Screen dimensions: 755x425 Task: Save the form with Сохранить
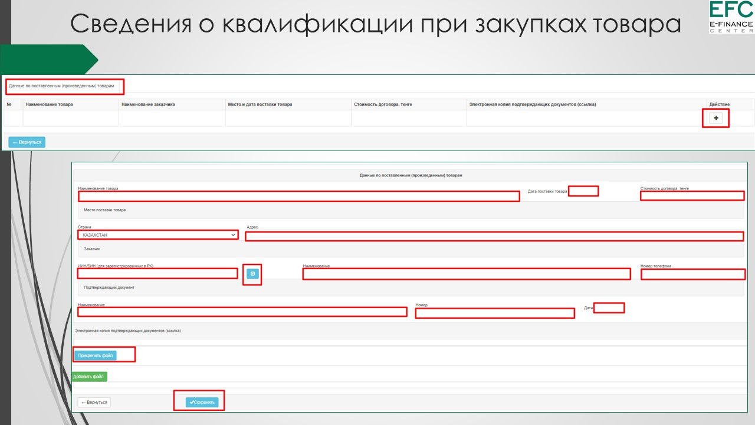(x=202, y=403)
